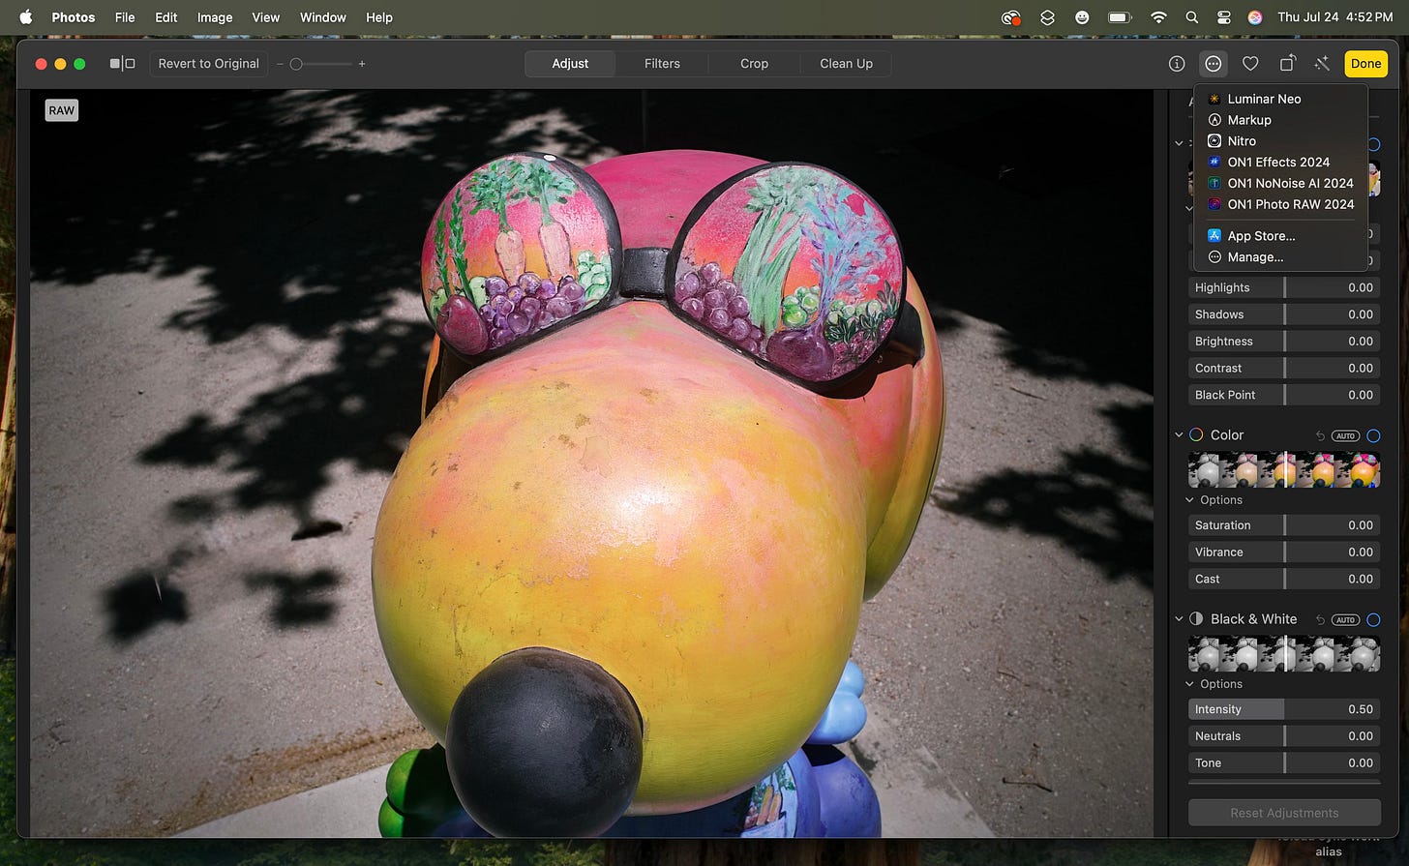Click the before/after comparison icon
Image resolution: width=1409 pixels, height=866 pixels.
point(122,64)
